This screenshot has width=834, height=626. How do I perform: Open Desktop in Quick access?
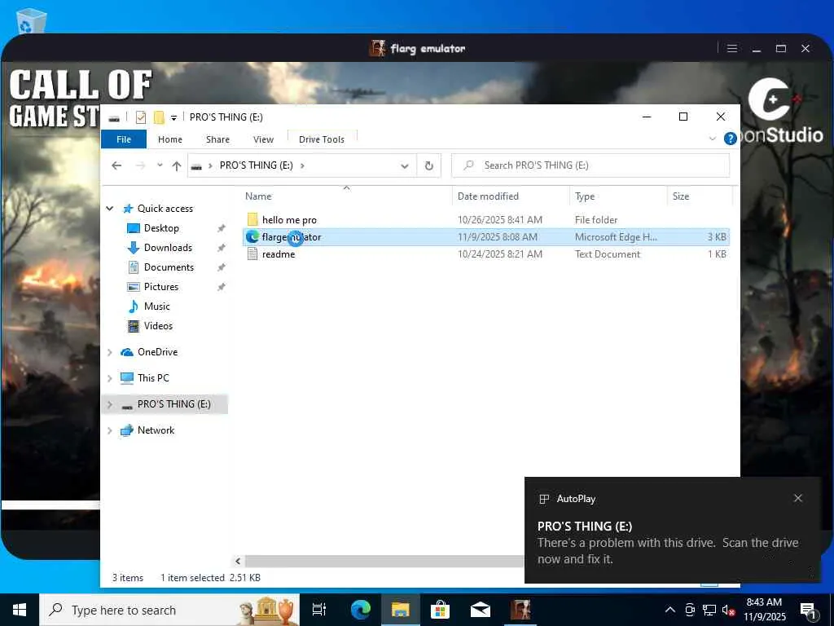(161, 228)
